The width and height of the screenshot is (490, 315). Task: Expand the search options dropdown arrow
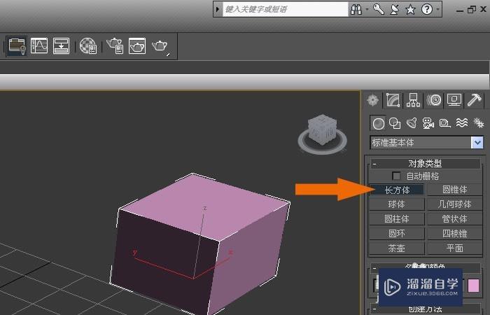[367, 9]
